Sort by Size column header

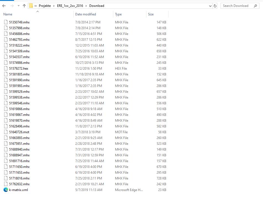point(151,14)
